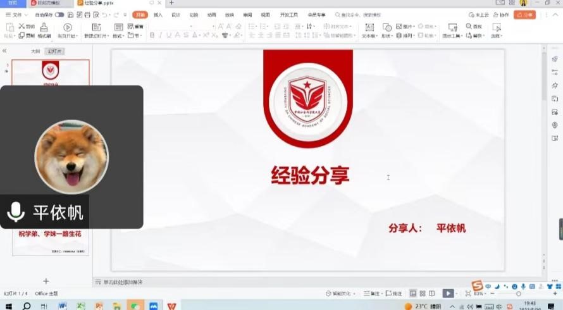The height and width of the screenshot is (310, 563).
Task: Click the Copy icon
Action: 22,35
